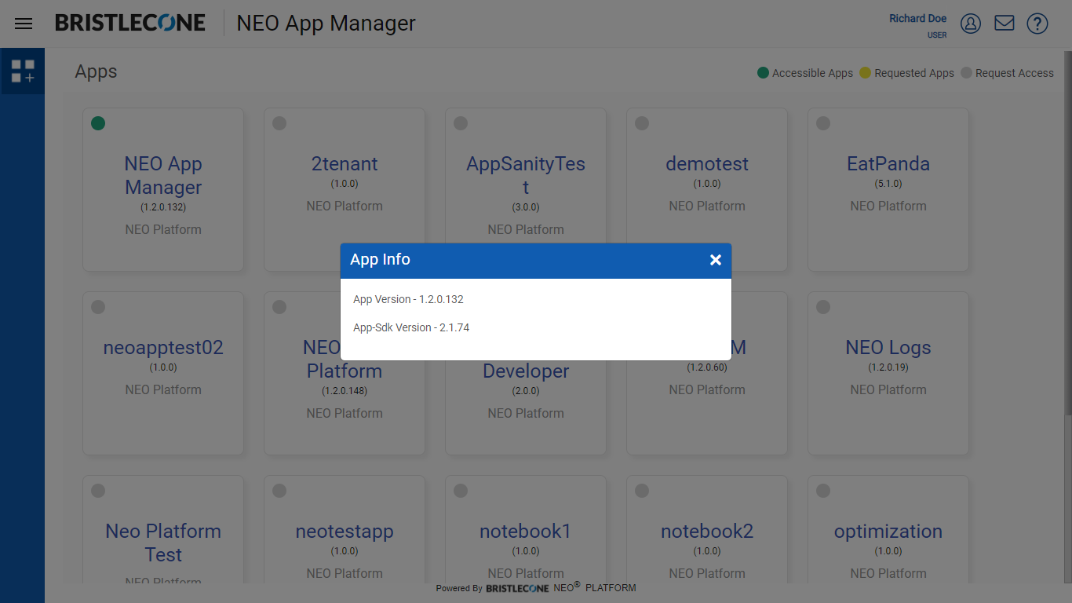1072x603 pixels.
Task: Click the Requested Apps legend label
Action: point(914,73)
